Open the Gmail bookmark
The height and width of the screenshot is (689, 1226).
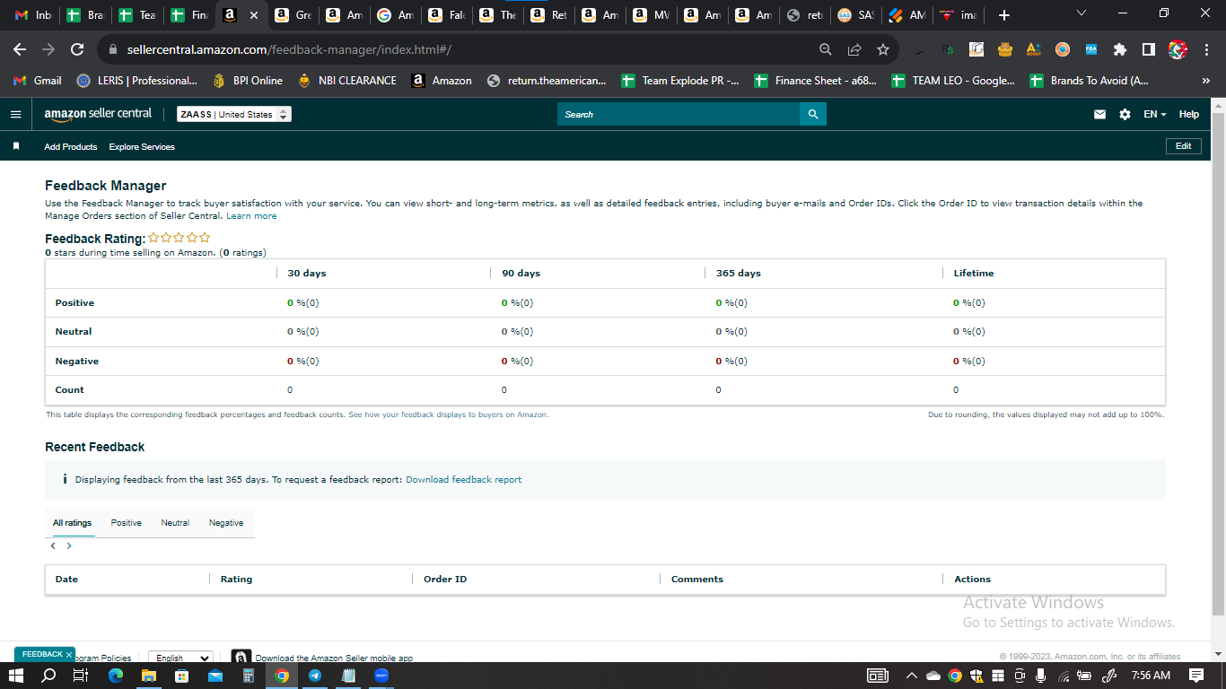tap(38, 81)
